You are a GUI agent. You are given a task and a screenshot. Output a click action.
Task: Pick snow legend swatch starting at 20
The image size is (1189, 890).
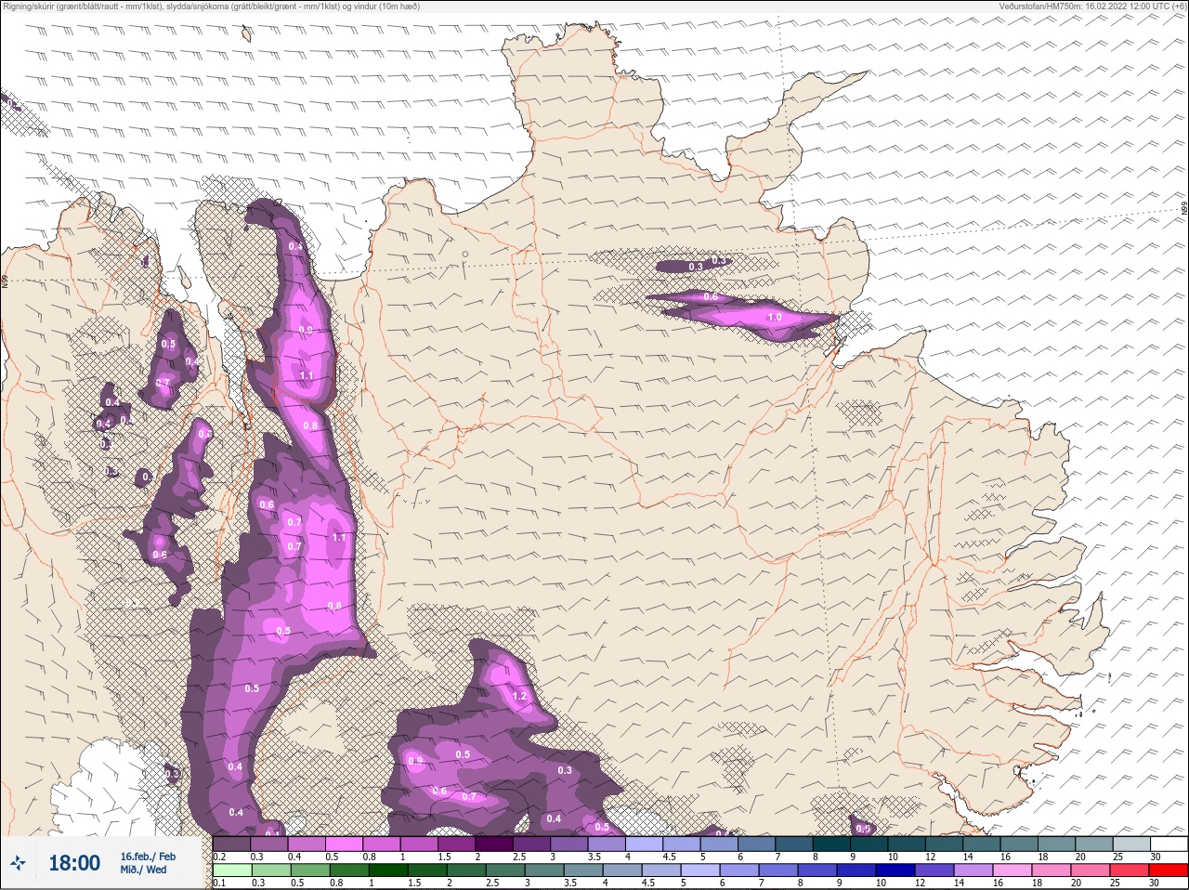click(1094, 844)
